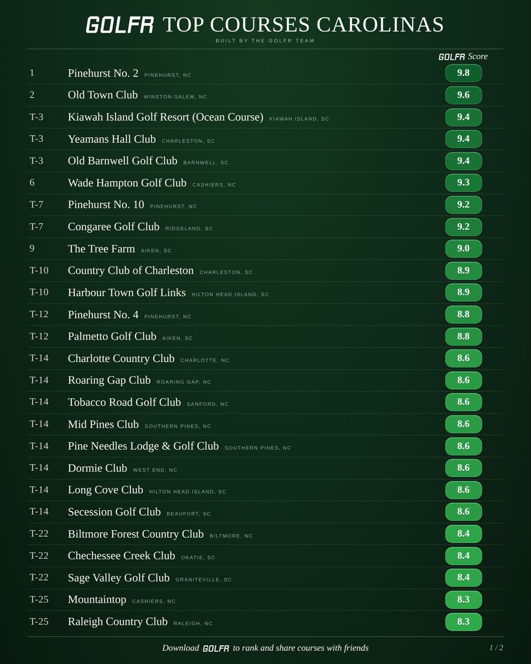The image size is (531, 664).
Task: Click Long Cove Club
Action: (x=105, y=490)
